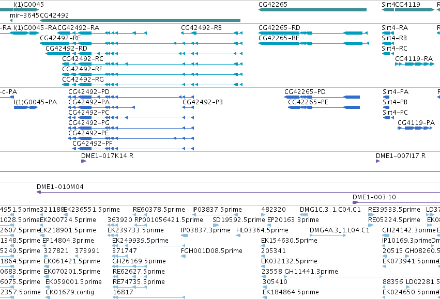This screenshot has width=440, height=300.
Task: Select EST FGH001D08.5prime
Action: tap(183, 256)
